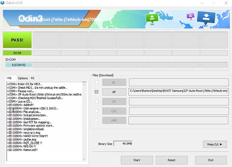Click log line 'Firmware update start..'
Viewport: 232px width, 167px height.
pos(30,126)
